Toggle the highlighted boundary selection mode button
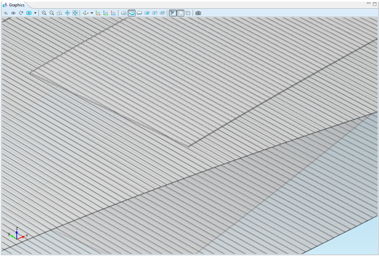Image resolution: width=379 pixels, height=256 pixels. click(x=132, y=13)
